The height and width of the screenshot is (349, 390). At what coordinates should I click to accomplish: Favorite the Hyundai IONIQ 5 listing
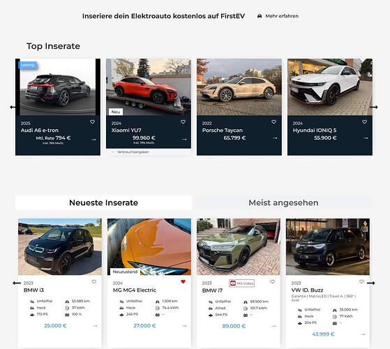click(x=364, y=122)
